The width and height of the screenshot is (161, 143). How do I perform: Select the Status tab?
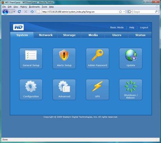coord(140,35)
